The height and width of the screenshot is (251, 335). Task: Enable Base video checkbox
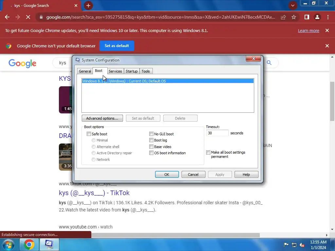coord(151,147)
